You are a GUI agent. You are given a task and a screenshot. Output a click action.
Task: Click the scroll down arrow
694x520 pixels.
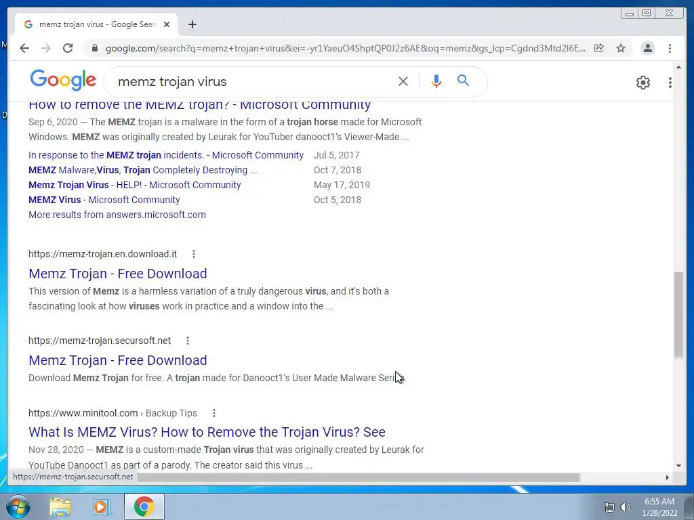(678, 466)
